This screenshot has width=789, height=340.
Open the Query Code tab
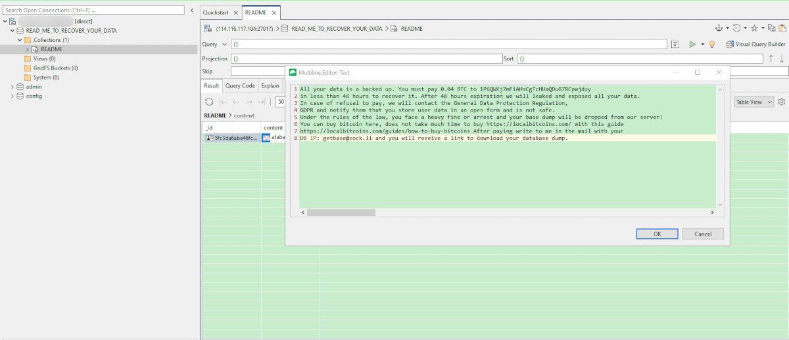click(x=240, y=85)
